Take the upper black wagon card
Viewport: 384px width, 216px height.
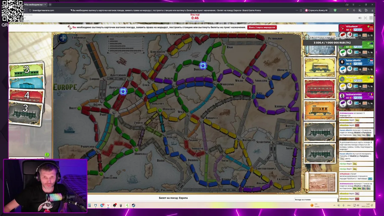pos(320,132)
